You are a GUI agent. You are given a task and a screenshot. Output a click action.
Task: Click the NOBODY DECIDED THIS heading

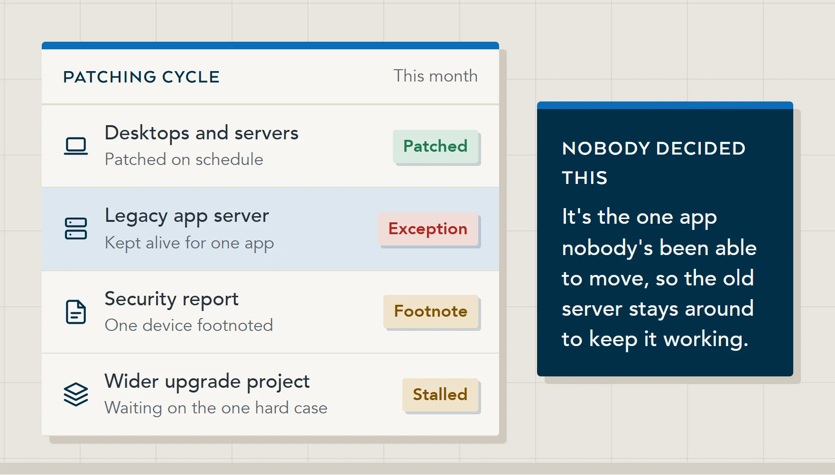[654, 163]
